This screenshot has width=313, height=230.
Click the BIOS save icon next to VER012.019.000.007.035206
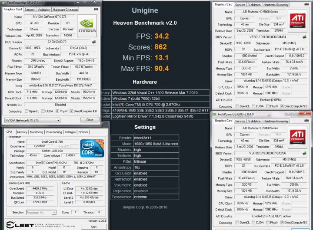point(304,153)
